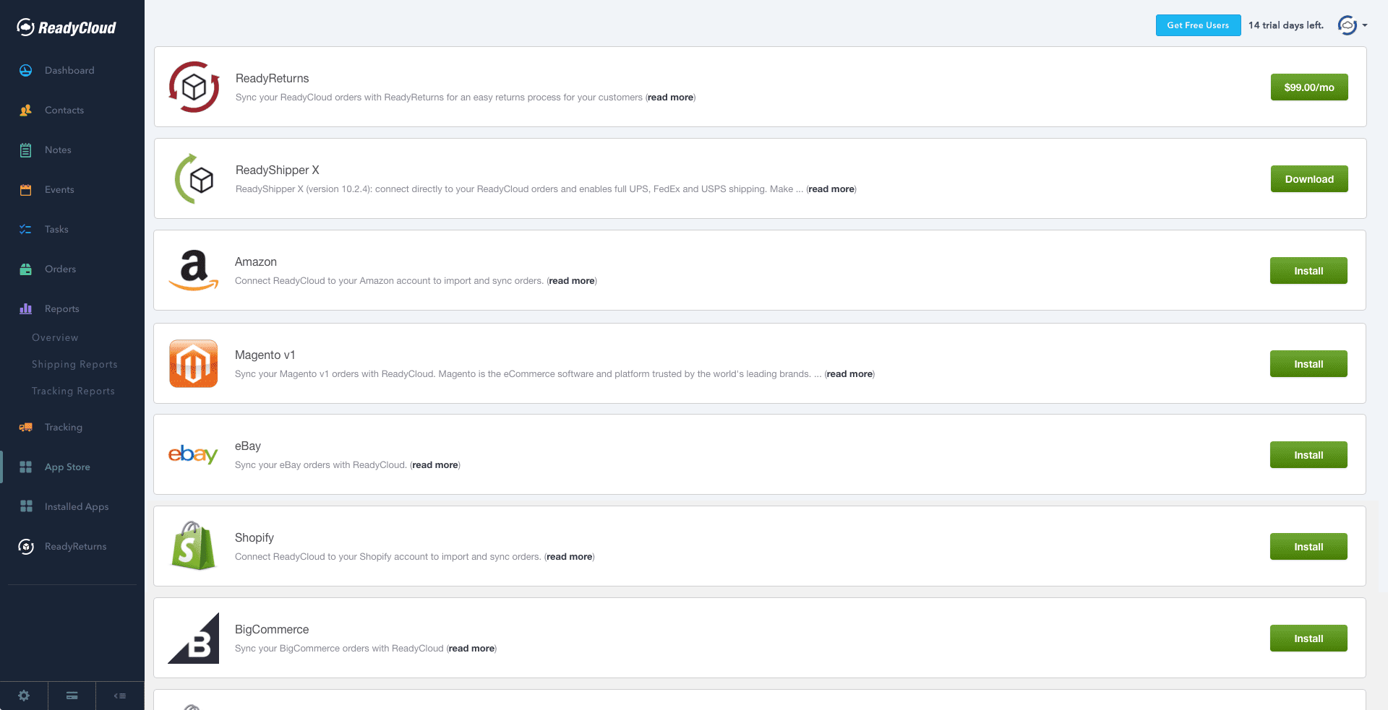Read more about BigCommerce integration
Viewport: 1388px width, 710px height.
(x=472, y=649)
